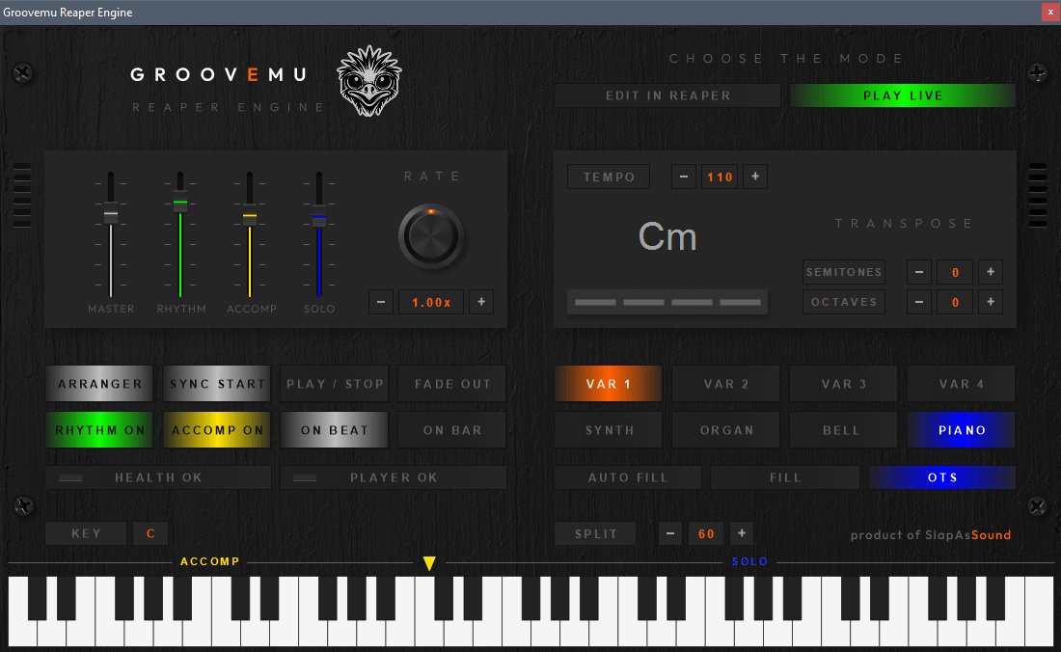Click Player OK status indicator
This screenshot has height=652, width=1061.
[394, 477]
